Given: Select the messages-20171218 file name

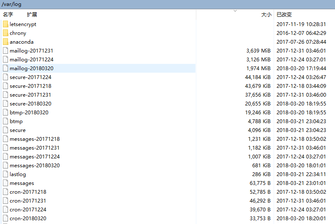Looking at the screenshot, I should [x=34, y=139].
